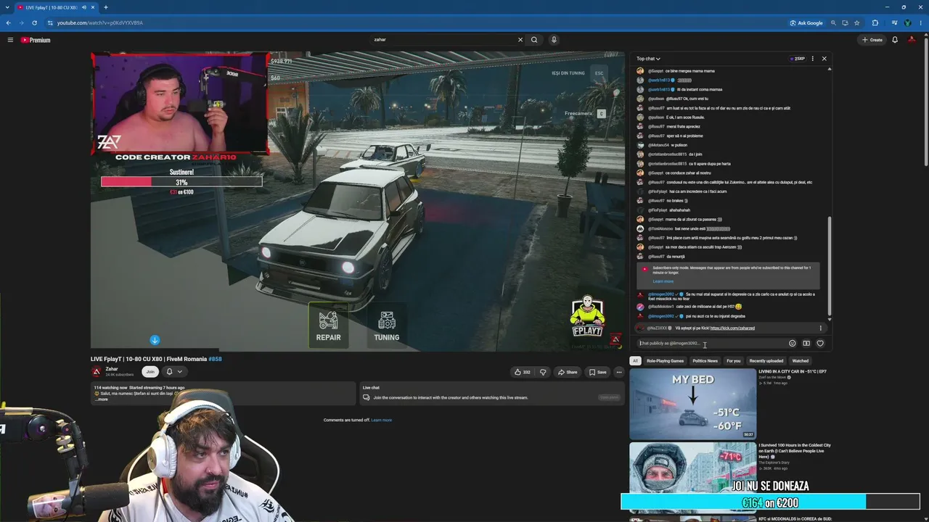
Task: Start voice search with the microphone
Action: 554,40
